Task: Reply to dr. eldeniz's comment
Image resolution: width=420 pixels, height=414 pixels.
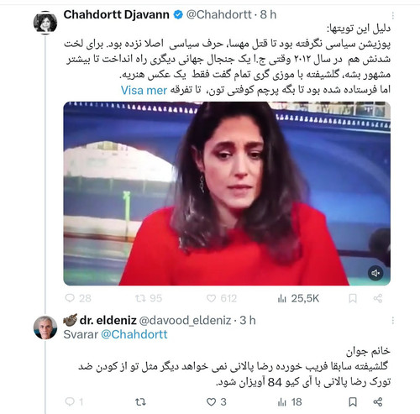Action: [74, 402]
